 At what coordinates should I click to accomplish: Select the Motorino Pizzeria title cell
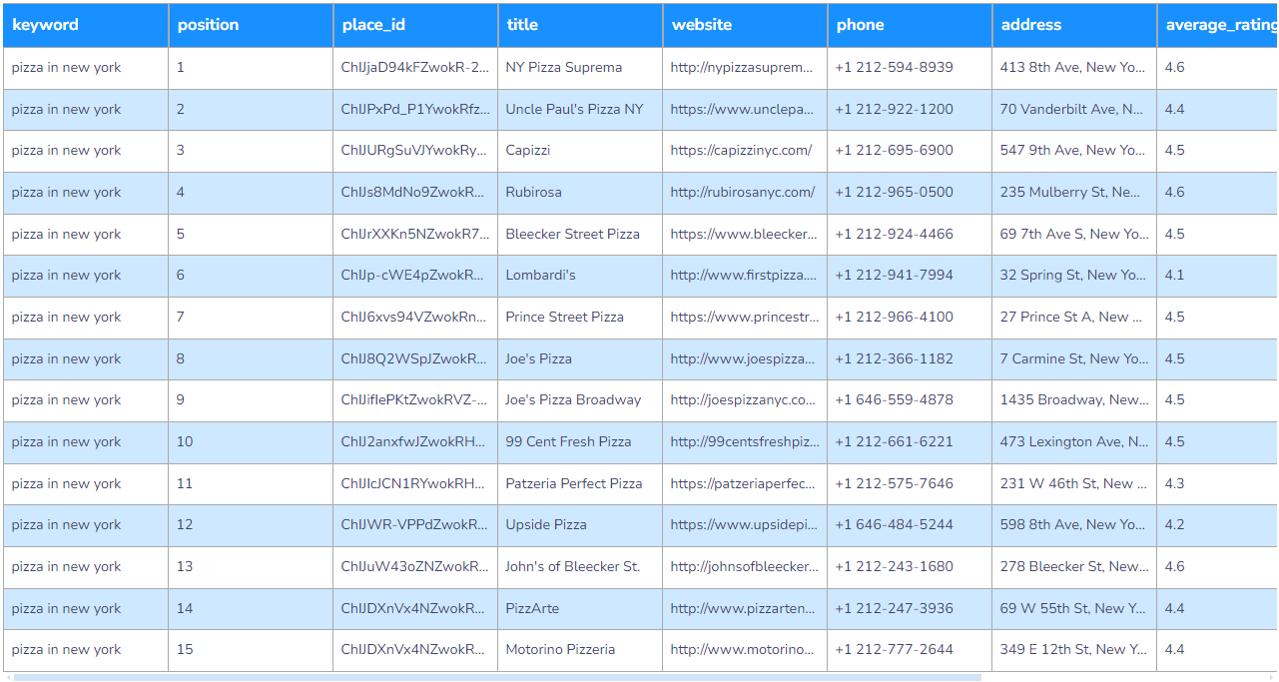point(560,650)
